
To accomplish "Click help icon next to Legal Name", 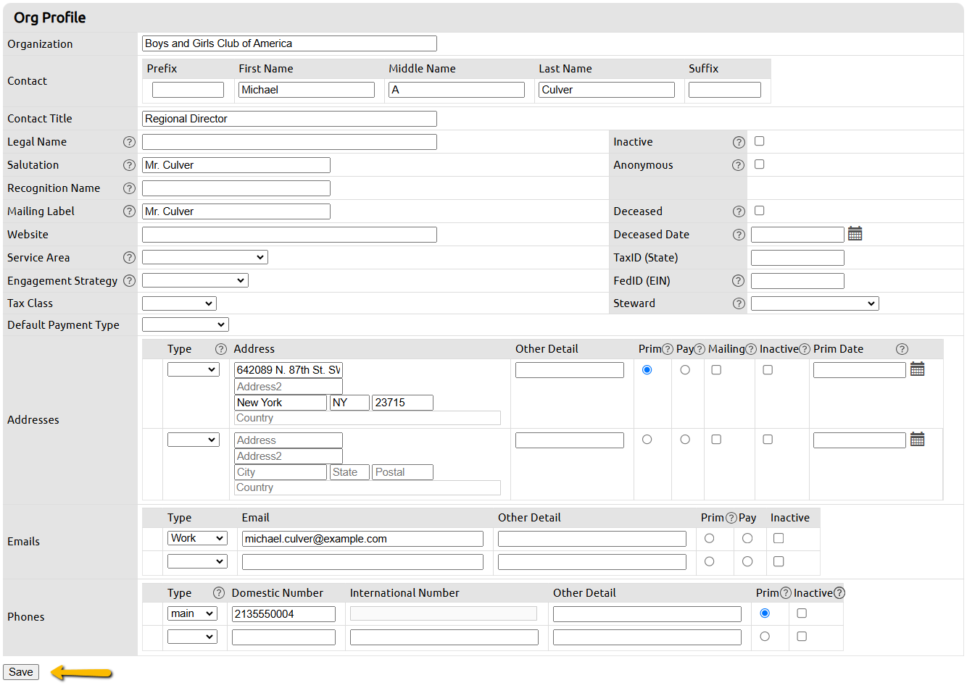I will click(129, 142).
